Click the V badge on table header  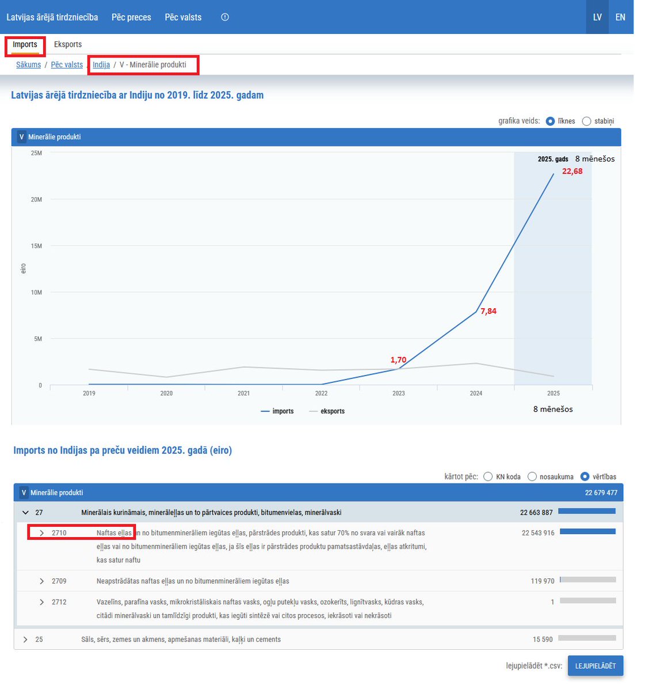[x=24, y=492]
